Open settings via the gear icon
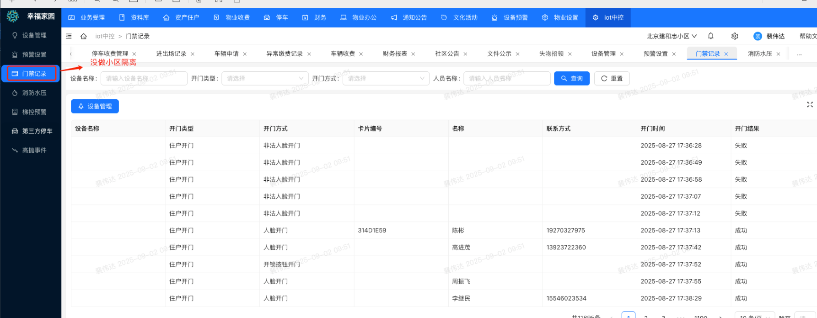Viewport: 817px width, 318px height. [735, 36]
